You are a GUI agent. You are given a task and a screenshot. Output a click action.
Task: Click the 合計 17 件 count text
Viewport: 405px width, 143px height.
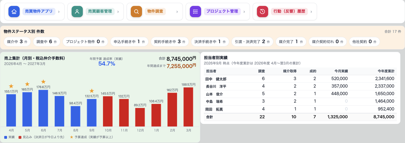393,31
